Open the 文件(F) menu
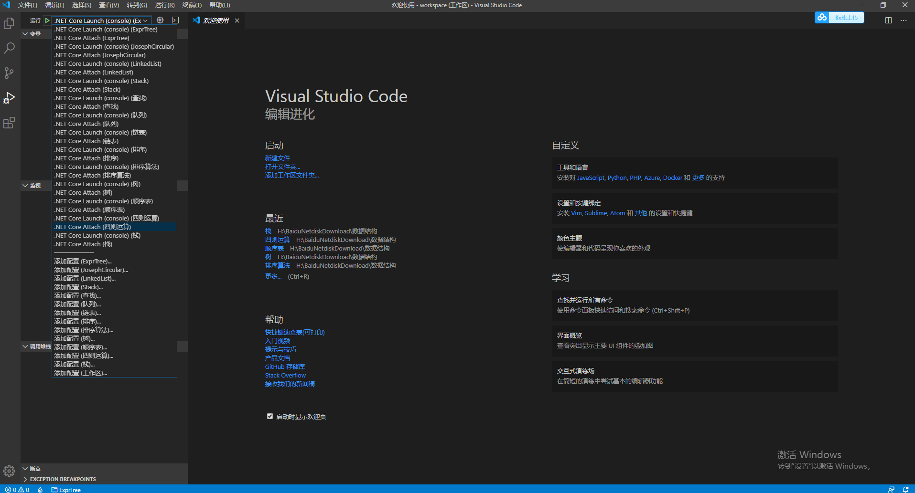 pos(27,5)
